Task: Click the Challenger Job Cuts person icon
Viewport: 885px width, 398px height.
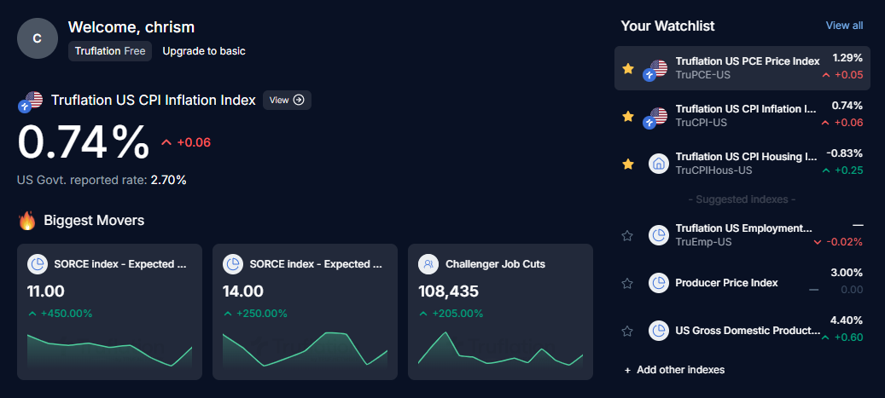Action: 428,264
